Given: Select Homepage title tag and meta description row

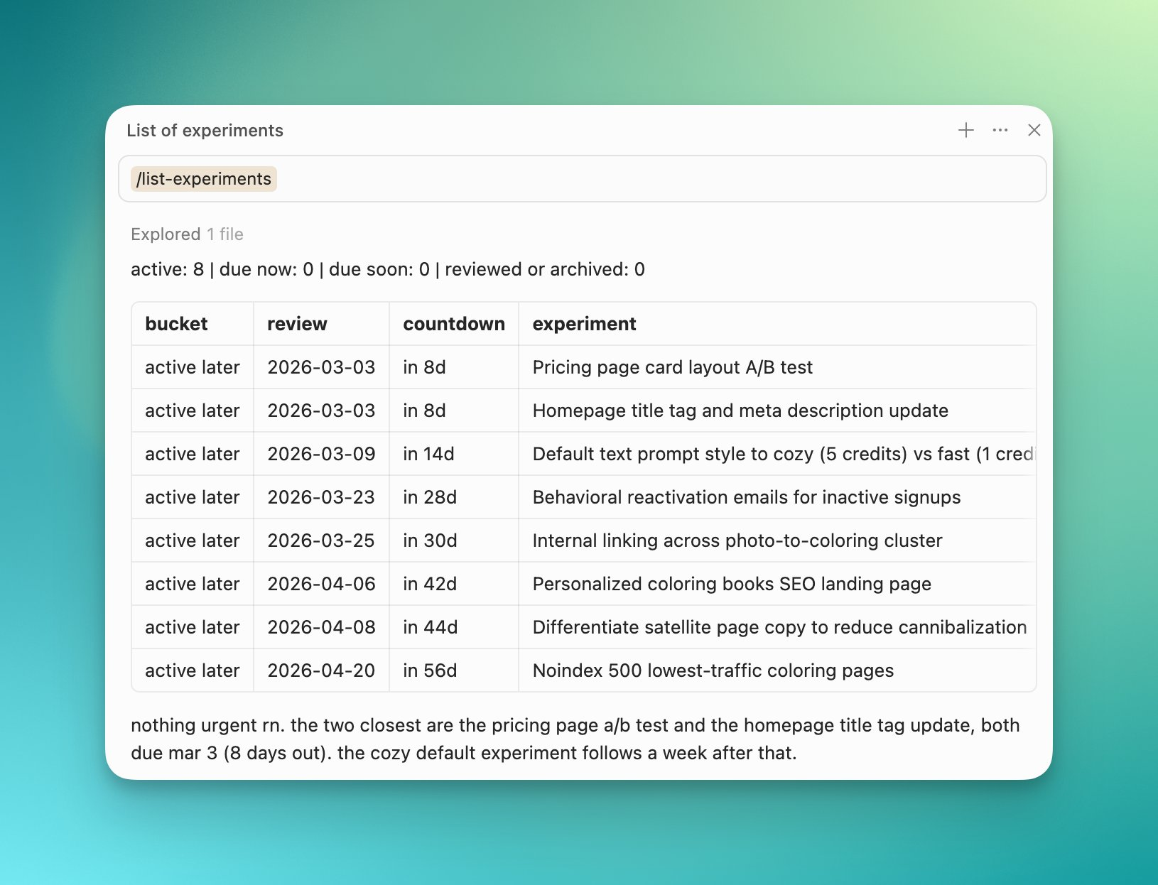Looking at the screenshot, I should (x=740, y=411).
